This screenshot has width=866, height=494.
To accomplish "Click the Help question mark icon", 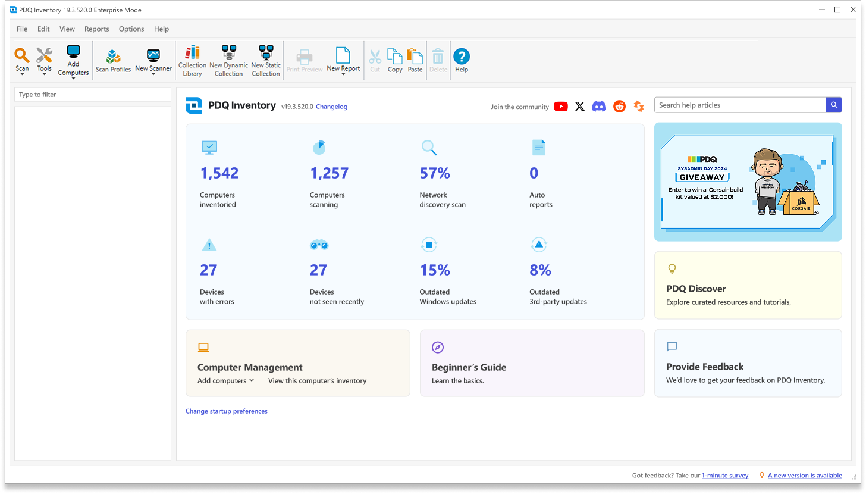I will [462, 61].
